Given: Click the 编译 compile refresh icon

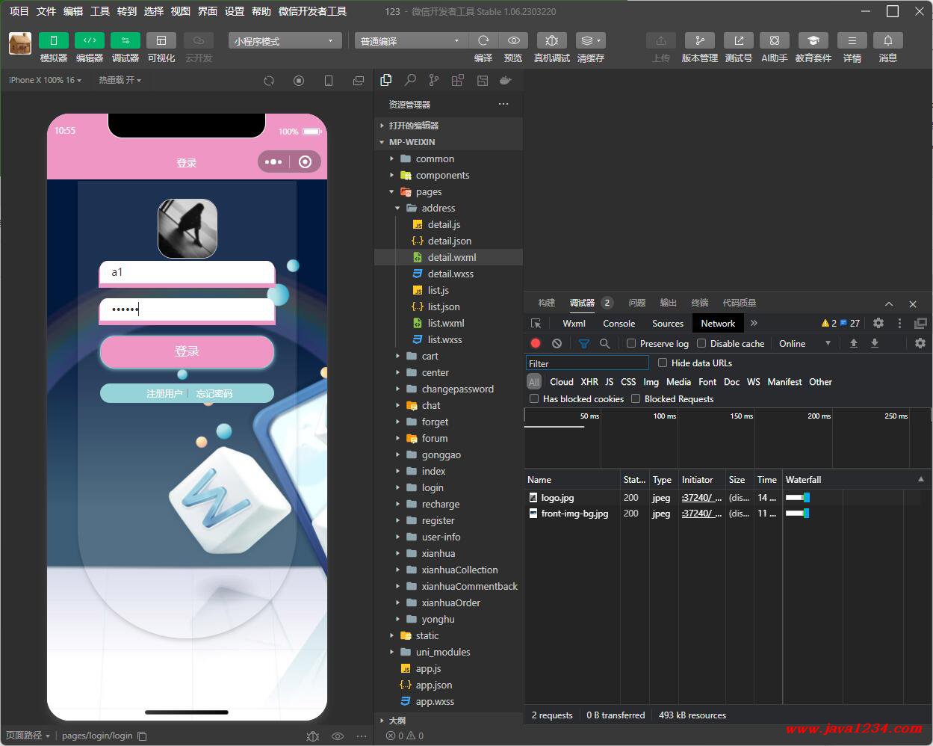Looking at the screenshot, I should click(x=483, y=40).
